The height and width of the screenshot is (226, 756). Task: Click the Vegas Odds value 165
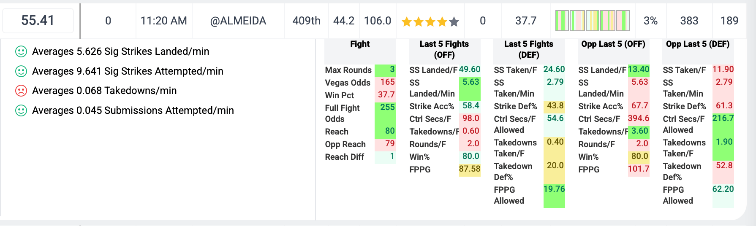coord(386,82)
